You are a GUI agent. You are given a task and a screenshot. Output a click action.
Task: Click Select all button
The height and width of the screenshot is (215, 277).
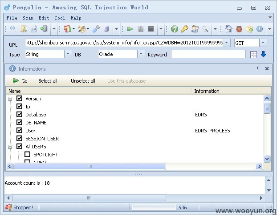click(48, 81)
